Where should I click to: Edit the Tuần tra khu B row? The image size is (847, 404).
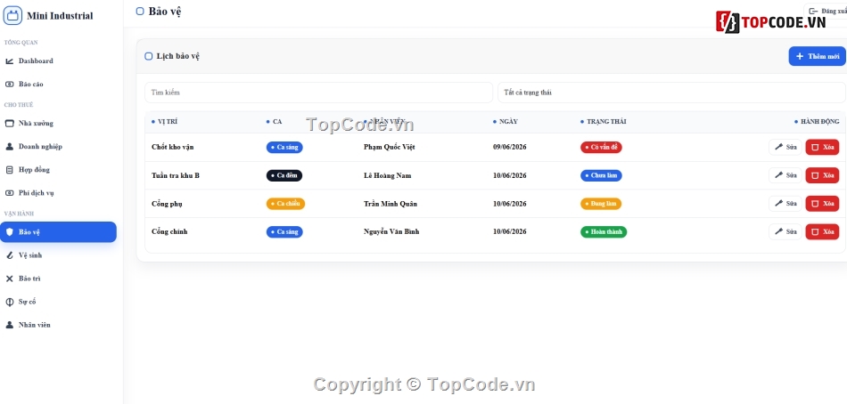pyautogui.click(x=785, y=175)
